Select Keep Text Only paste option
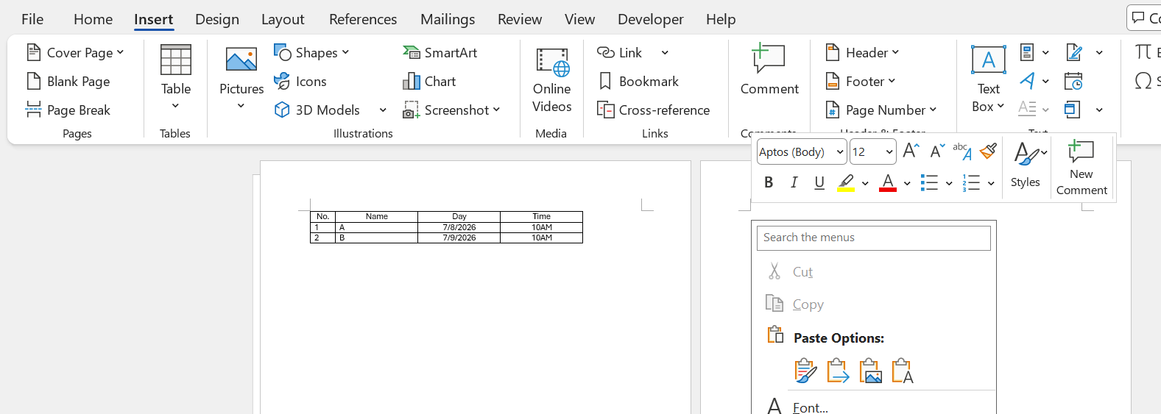The image size is (1161, 414). 903,371
